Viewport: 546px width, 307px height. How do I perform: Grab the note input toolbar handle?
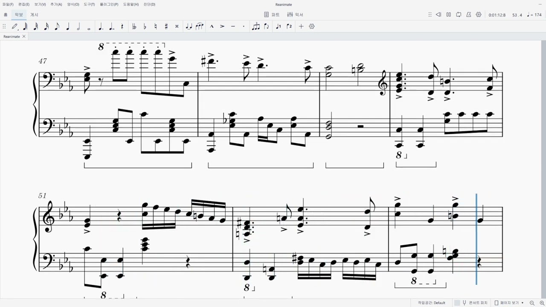tap(4, 26)
